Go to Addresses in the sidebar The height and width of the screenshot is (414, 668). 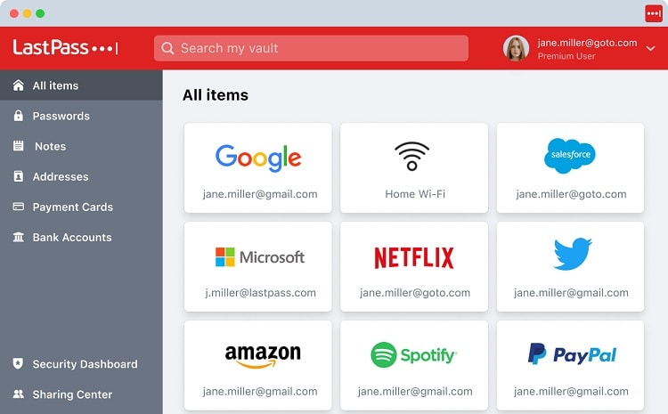(x=81, y=176)
